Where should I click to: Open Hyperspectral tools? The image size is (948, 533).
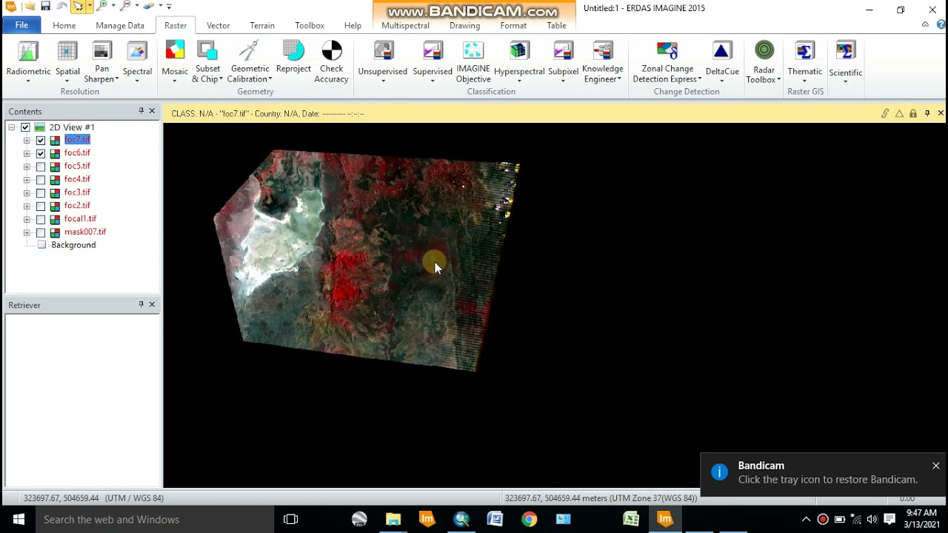(x=519, y=61)
